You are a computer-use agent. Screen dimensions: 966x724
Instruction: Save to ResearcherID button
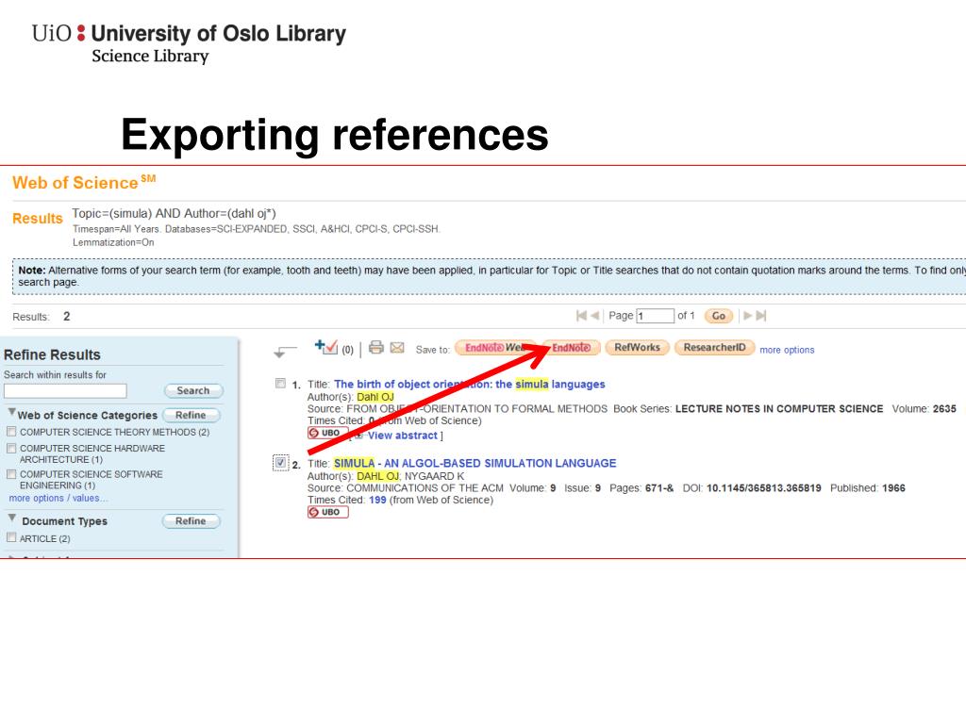pyautogui.click(x=715, y=347)
